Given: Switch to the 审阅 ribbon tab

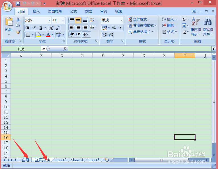Looking at the screenshot, I should click(104, 11).
